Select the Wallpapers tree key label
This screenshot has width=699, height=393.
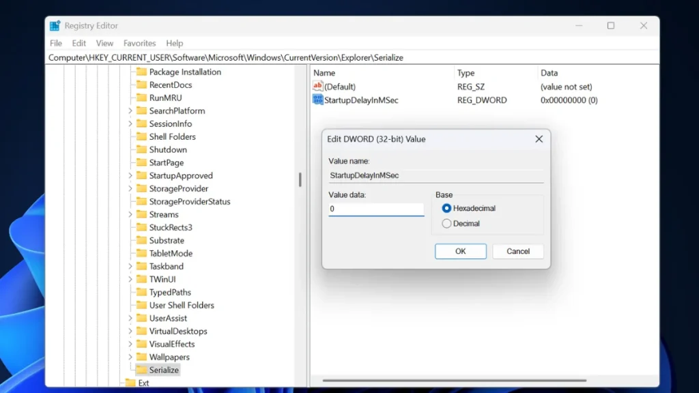[x=169, y=357]
